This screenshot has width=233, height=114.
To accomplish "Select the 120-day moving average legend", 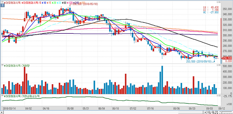I will tap(70, 3).
